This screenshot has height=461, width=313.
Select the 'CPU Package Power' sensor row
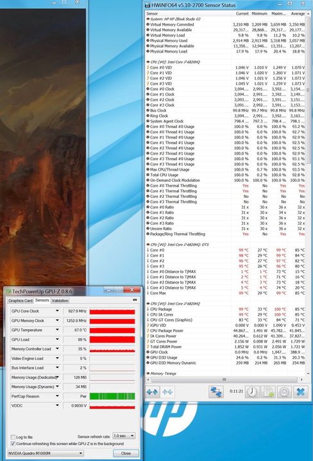(226, 331)
